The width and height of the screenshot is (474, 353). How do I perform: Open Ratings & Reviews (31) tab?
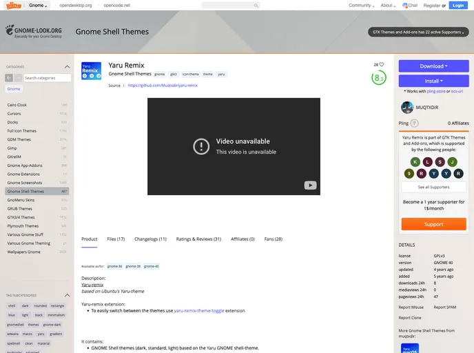click(x=198, y=239)
